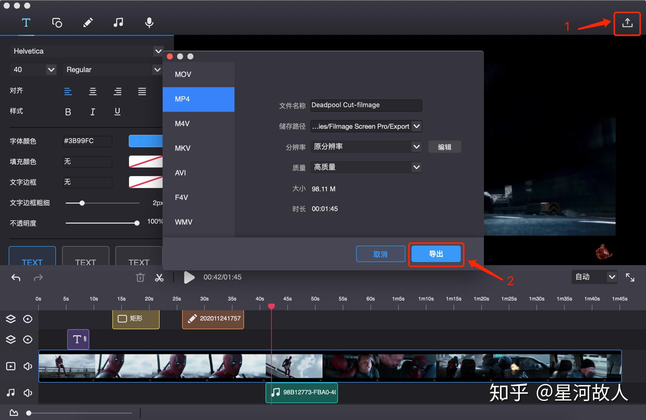Viewport: 646px width, 420px height.
Task: Close the export dialog window
Action: (x=170, y=56)
